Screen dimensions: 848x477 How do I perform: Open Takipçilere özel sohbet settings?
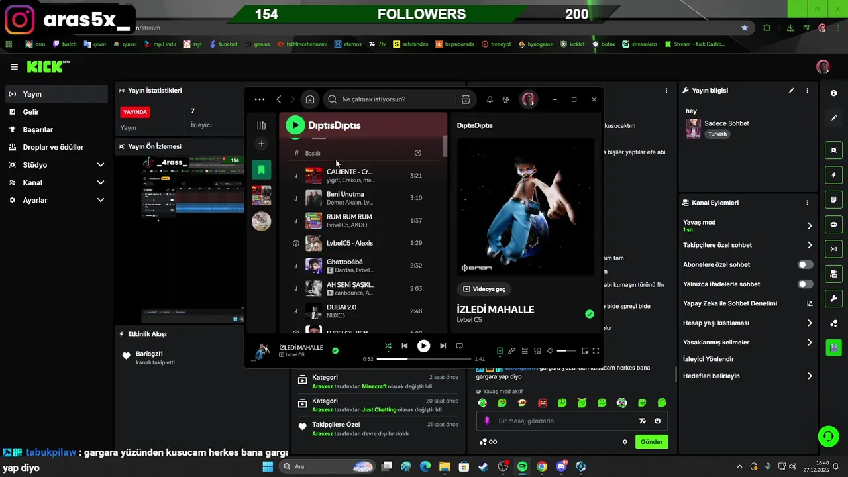pos(747,245)
